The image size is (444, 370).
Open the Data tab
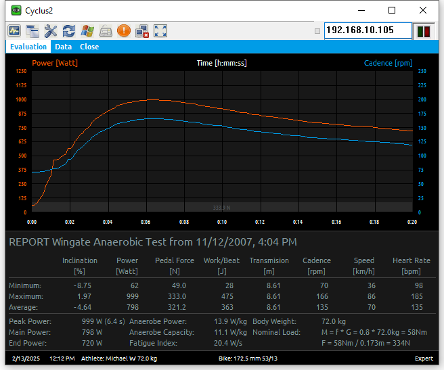64,47
